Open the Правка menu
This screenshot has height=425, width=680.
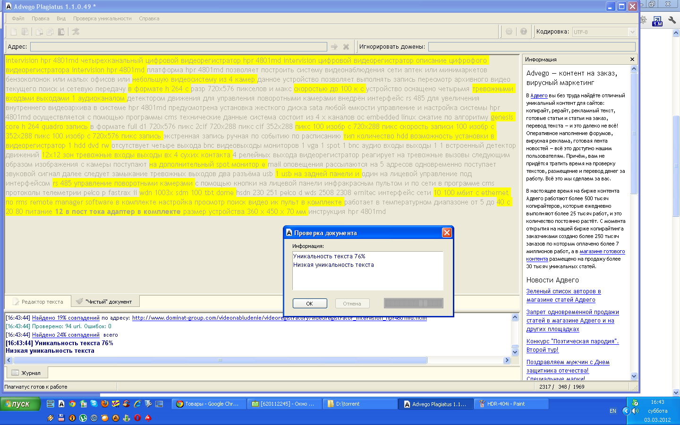tap(41, 18)
